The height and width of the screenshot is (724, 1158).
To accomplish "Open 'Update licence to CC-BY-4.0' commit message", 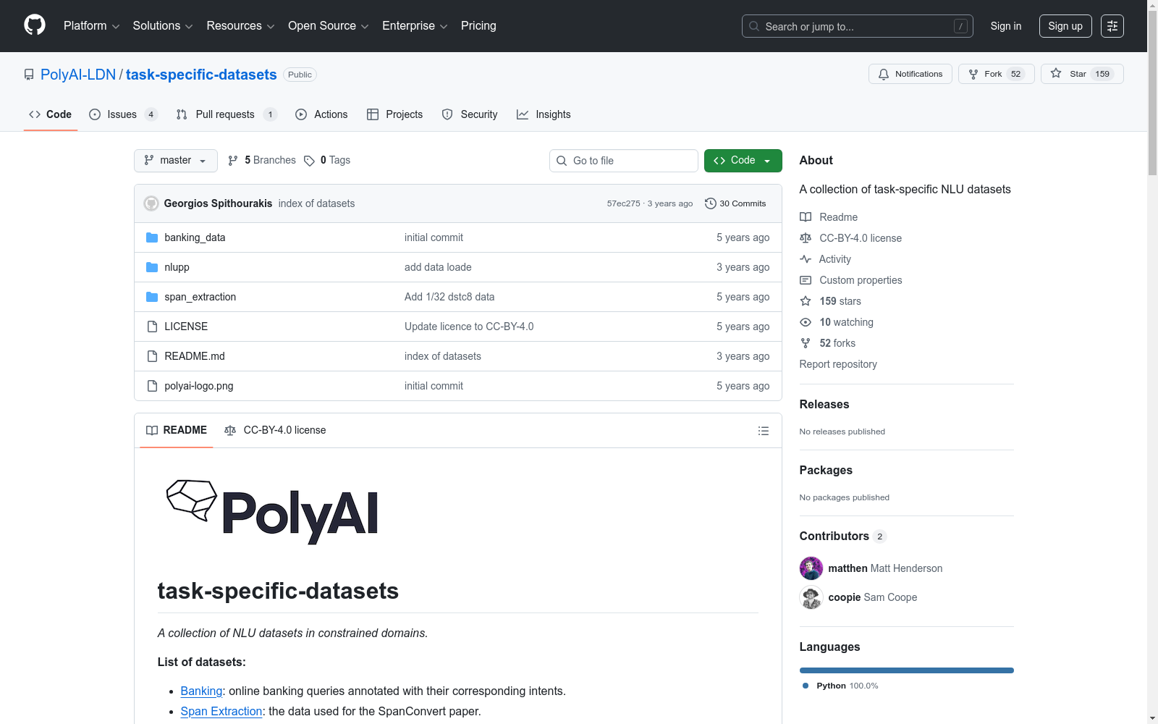I will point(469,327).
